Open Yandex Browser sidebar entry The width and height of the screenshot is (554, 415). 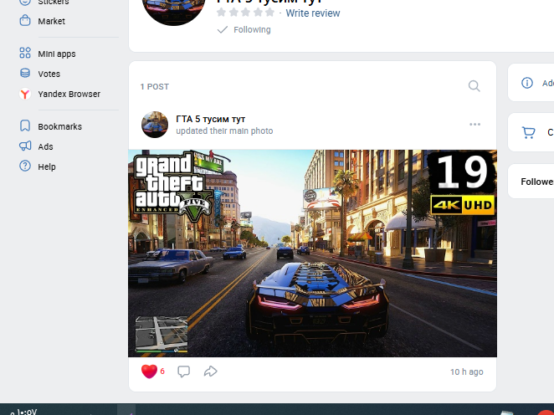tap(69, 94)
